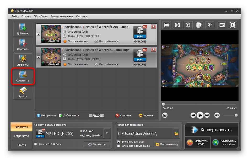Click the Дублировать duplicate button
Screen dimensions: 249x159
click(69, 115)
